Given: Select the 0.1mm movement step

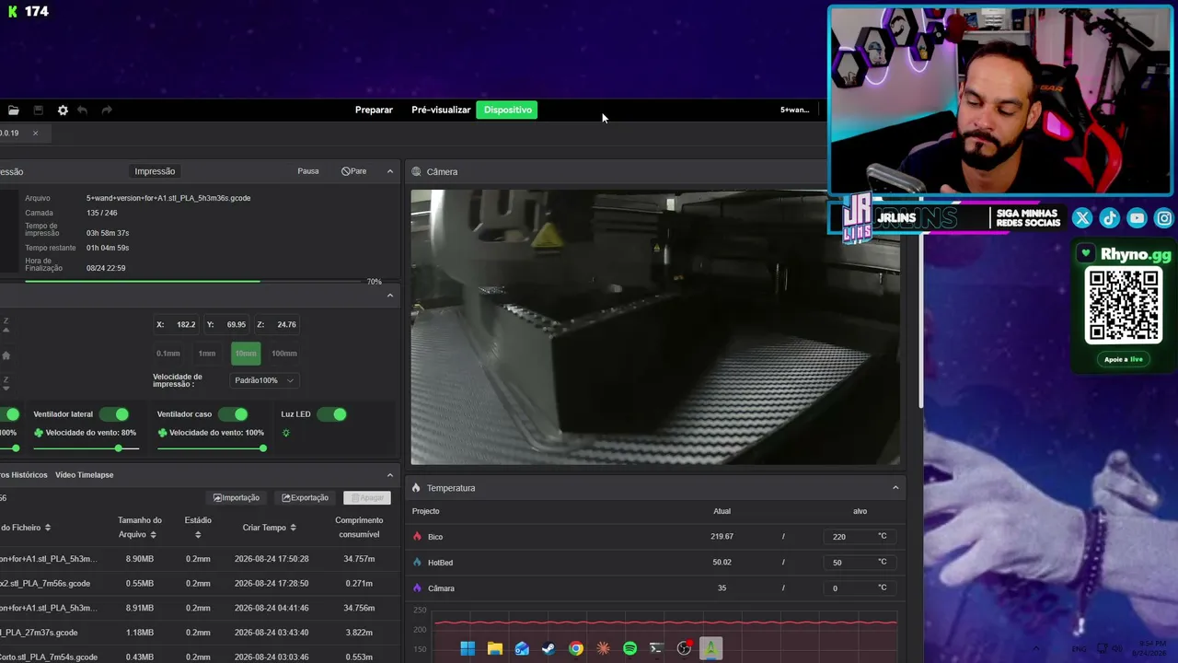Looking at the screenshot, I should click(168, 354).
